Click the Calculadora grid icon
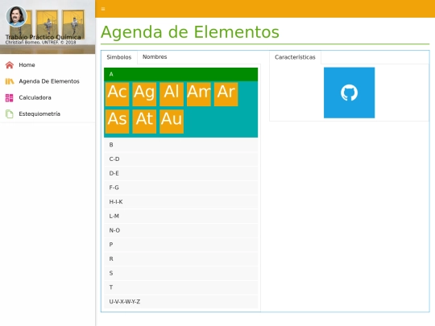This screenshot has height=326, width=435. (9, 97)
